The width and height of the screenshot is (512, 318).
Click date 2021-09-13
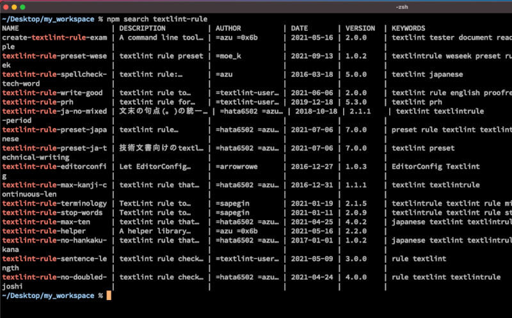[312, 56]
